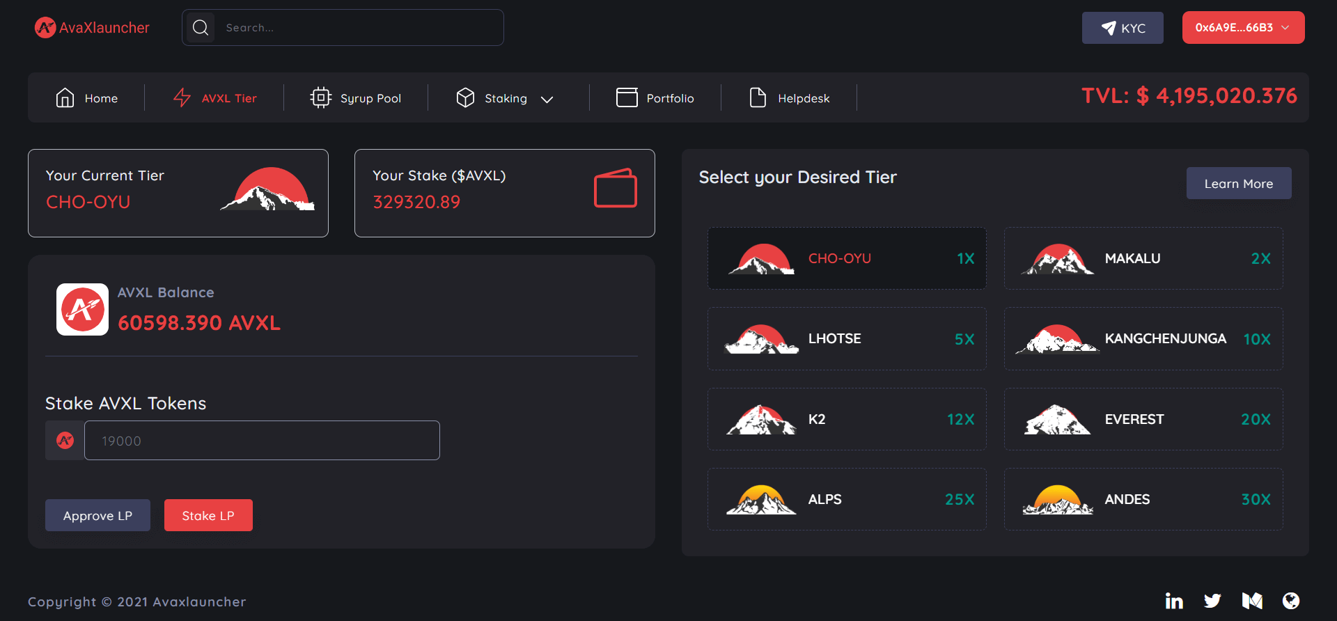
Task: Open the Portfolio menu item
Action: (x=655, y=99)
